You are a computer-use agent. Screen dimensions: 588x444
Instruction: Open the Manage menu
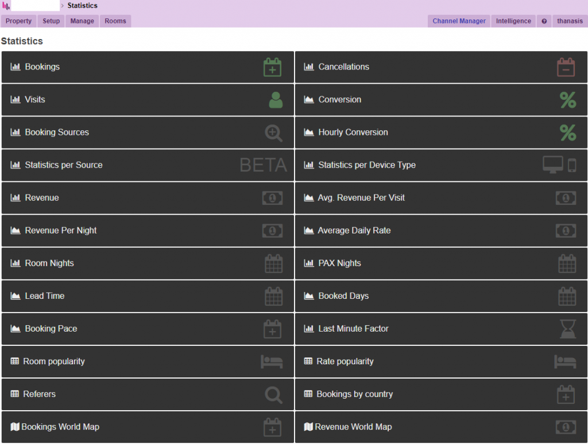click(x=82, y=21)
